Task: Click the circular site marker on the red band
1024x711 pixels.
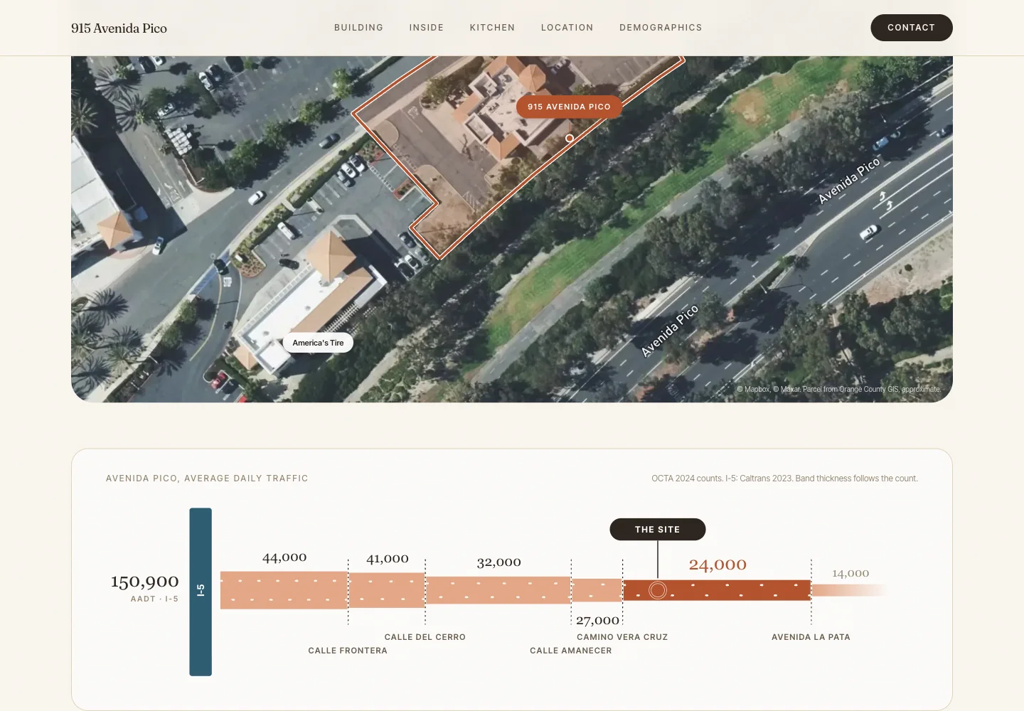Action: [x=658, y=590]
